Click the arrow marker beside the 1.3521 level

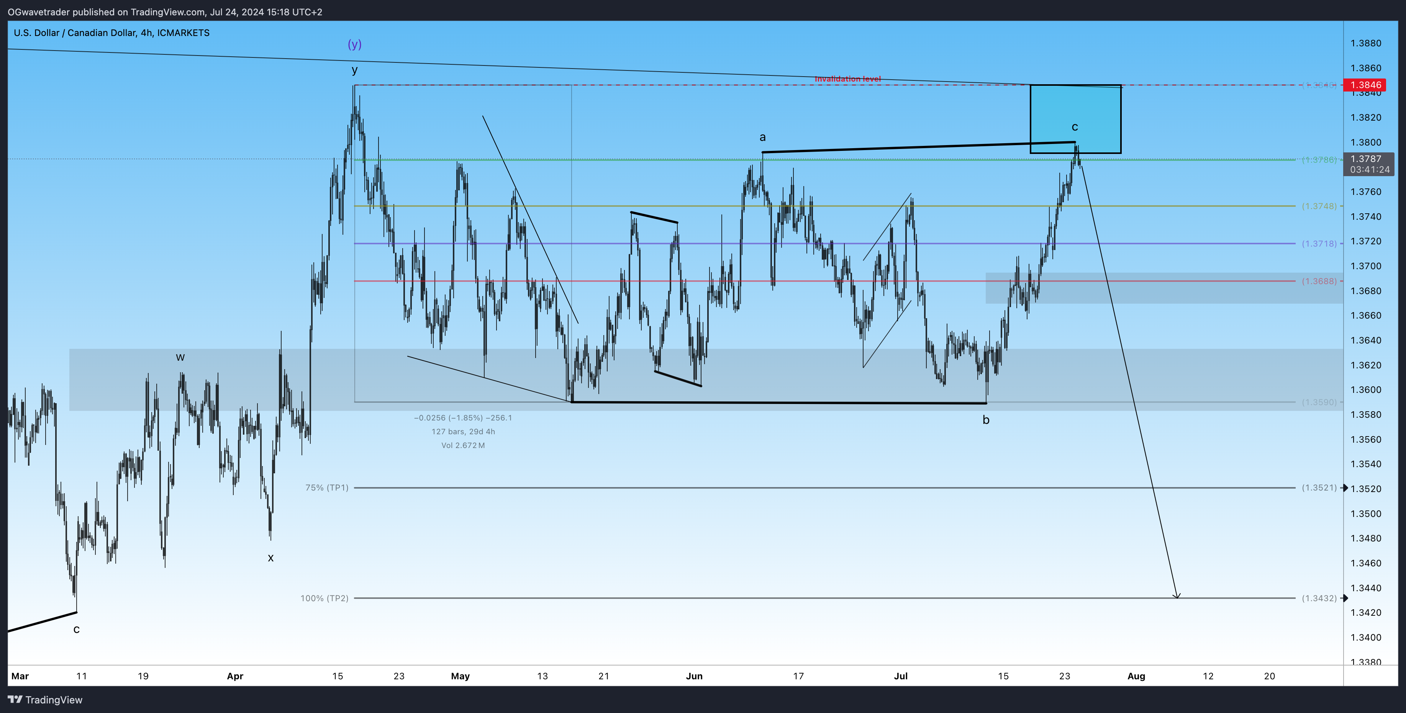pos(1345,488)
